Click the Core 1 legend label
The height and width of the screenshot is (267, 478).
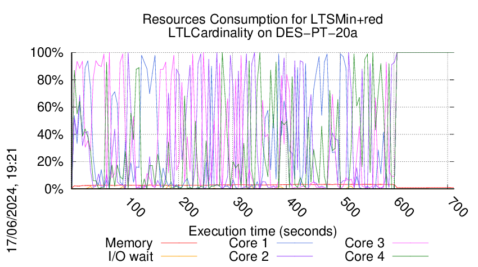pyautogui.click(x=248, y=243)
